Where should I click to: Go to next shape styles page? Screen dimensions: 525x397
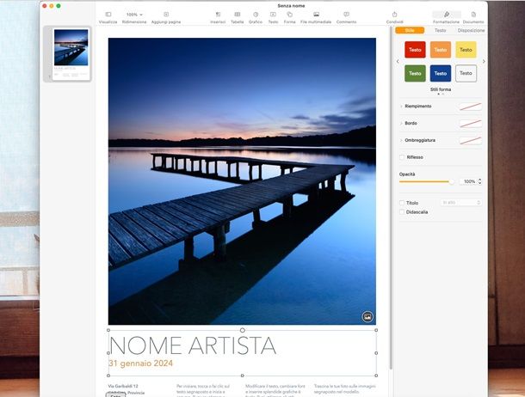(x=484, y=62)
